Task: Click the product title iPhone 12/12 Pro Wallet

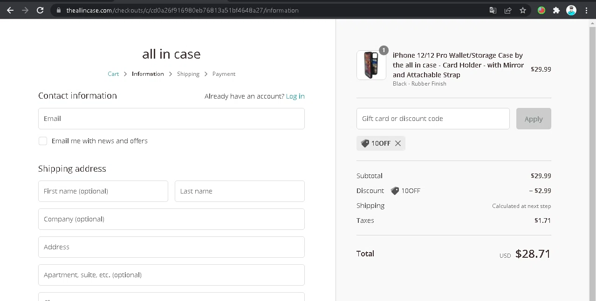Action: (458, 65)
